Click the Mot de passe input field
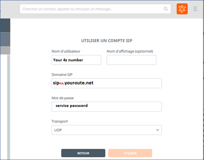This screenshot has width=204, height=160. point(106,107)
